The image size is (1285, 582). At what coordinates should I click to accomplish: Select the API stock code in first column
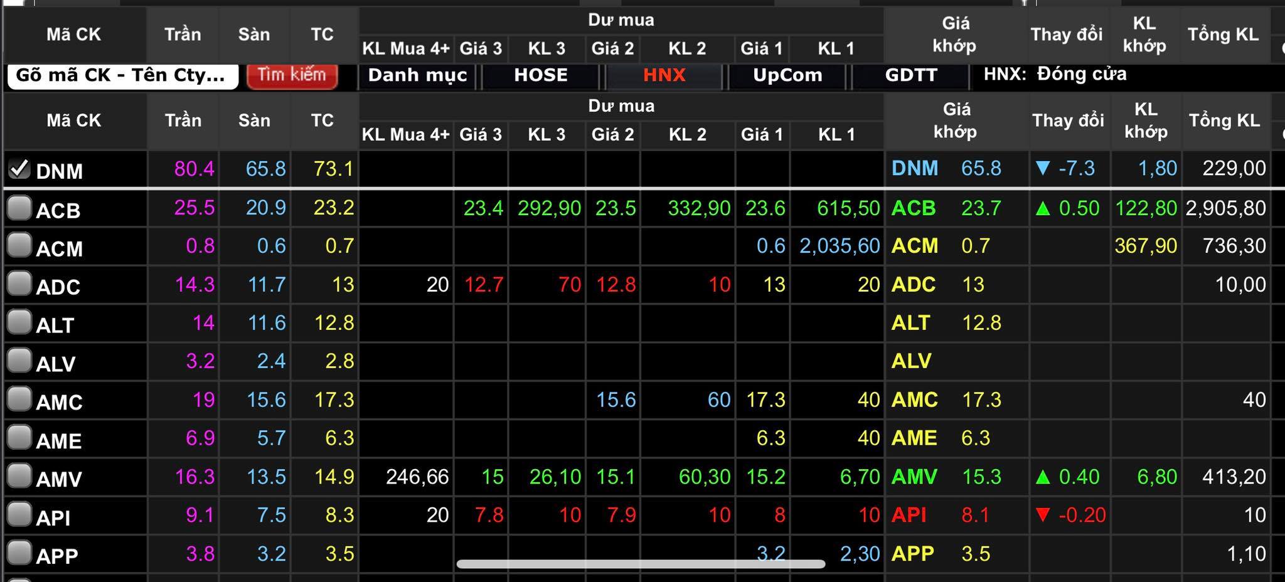[x=53, y=517]
